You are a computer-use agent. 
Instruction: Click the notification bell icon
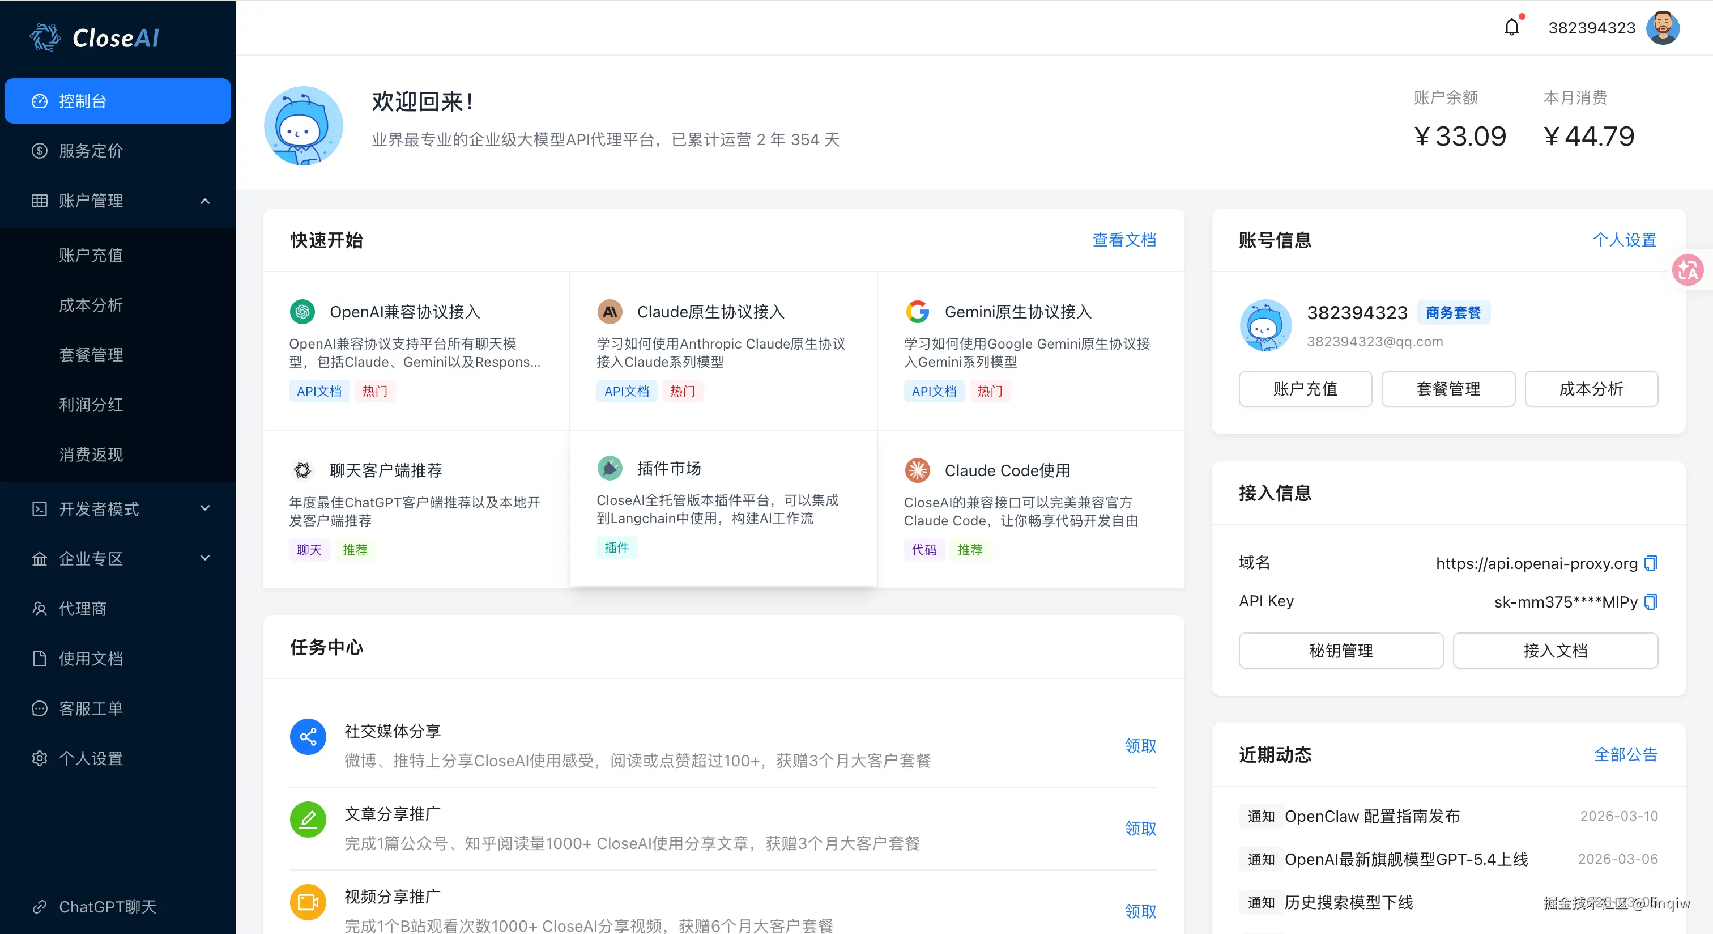pyautogui.click(x=1511, y=27)
